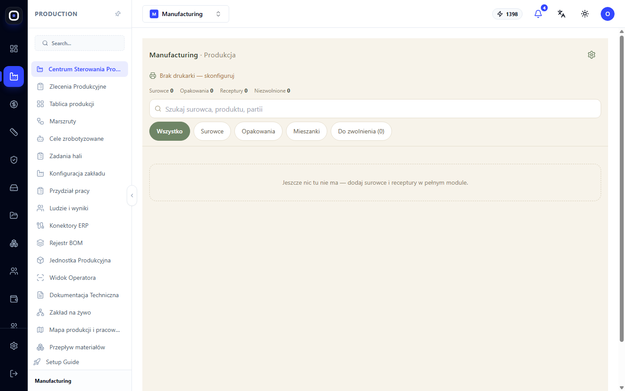625x391 pixels.
Task: Pin the PRODUCTION sidebar panel
Action: (x=118, y=14)
